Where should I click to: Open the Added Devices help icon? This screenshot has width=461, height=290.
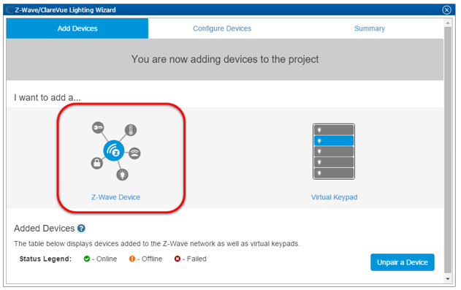[x=81, y=229]
